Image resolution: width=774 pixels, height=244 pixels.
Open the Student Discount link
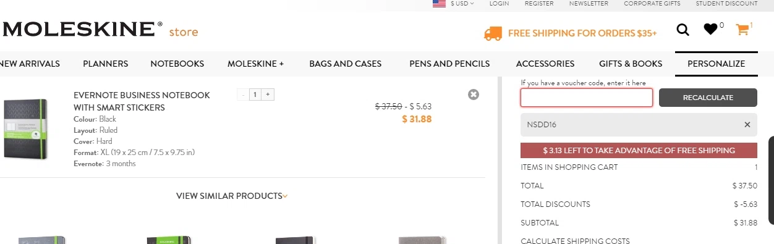(x=726, y=4)
